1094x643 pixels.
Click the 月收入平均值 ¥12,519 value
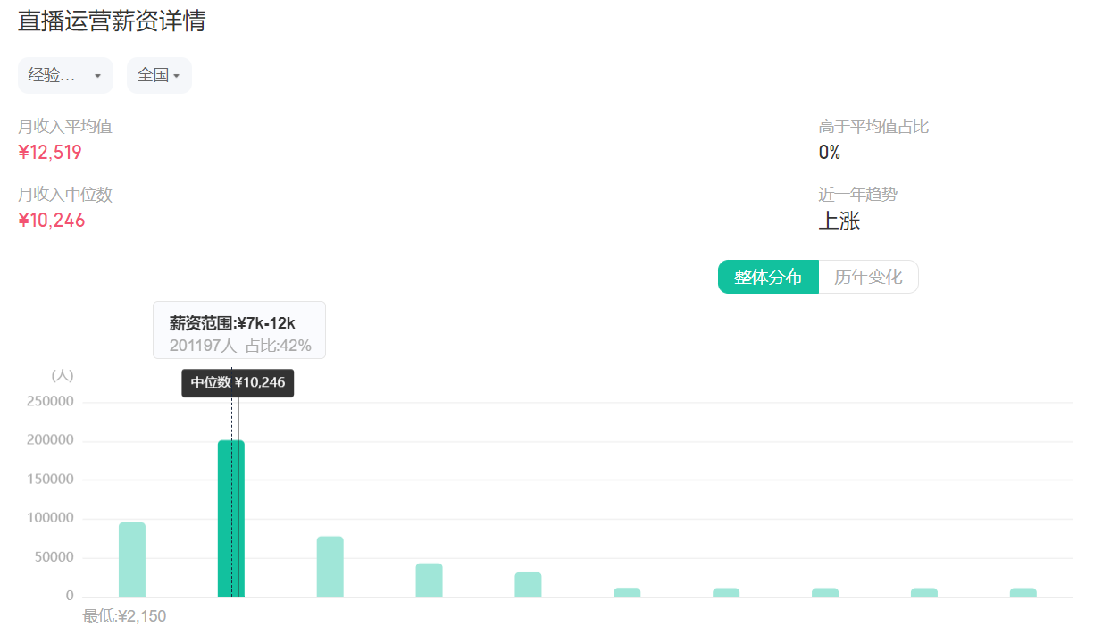[50, 153]
